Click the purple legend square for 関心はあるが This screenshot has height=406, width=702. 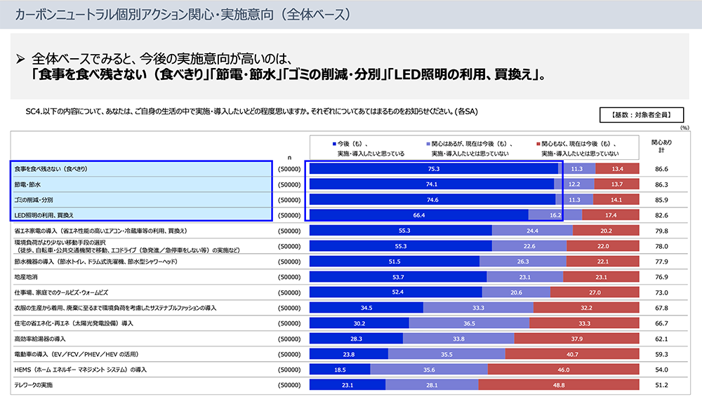click(x=428, y=143)
